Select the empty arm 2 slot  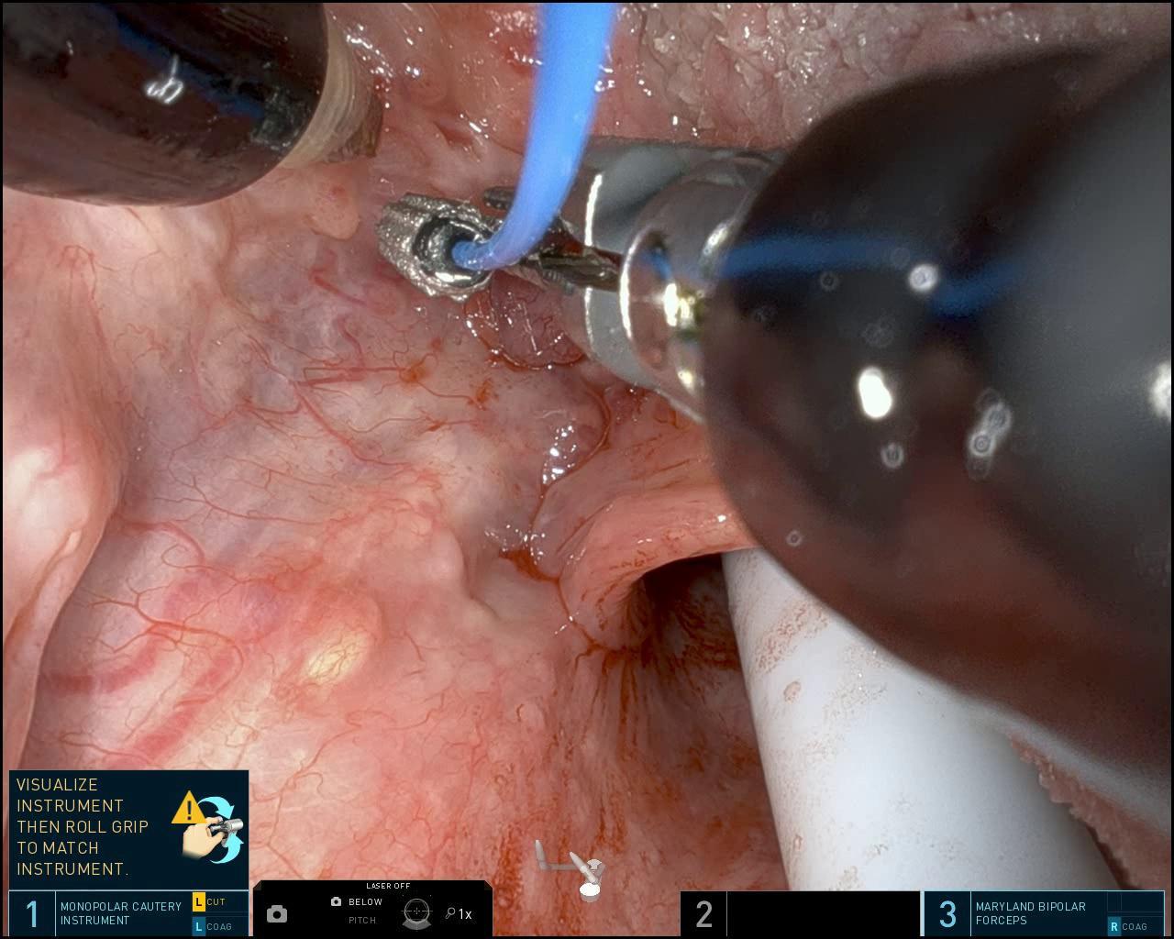click(800, 914)
